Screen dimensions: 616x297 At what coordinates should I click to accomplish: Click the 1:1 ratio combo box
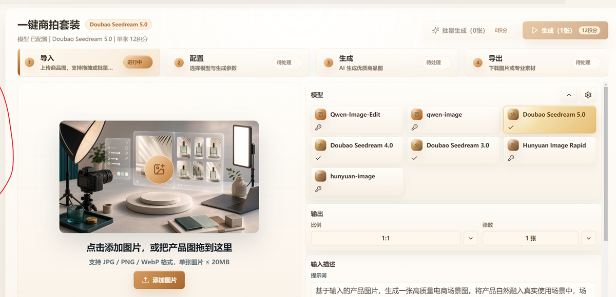tap(386, 238)
